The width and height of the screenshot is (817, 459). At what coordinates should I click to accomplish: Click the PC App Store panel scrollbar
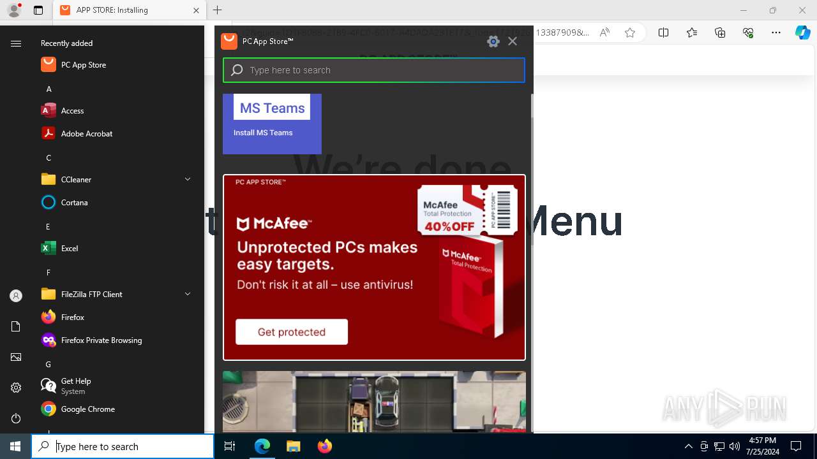point(531,170)
